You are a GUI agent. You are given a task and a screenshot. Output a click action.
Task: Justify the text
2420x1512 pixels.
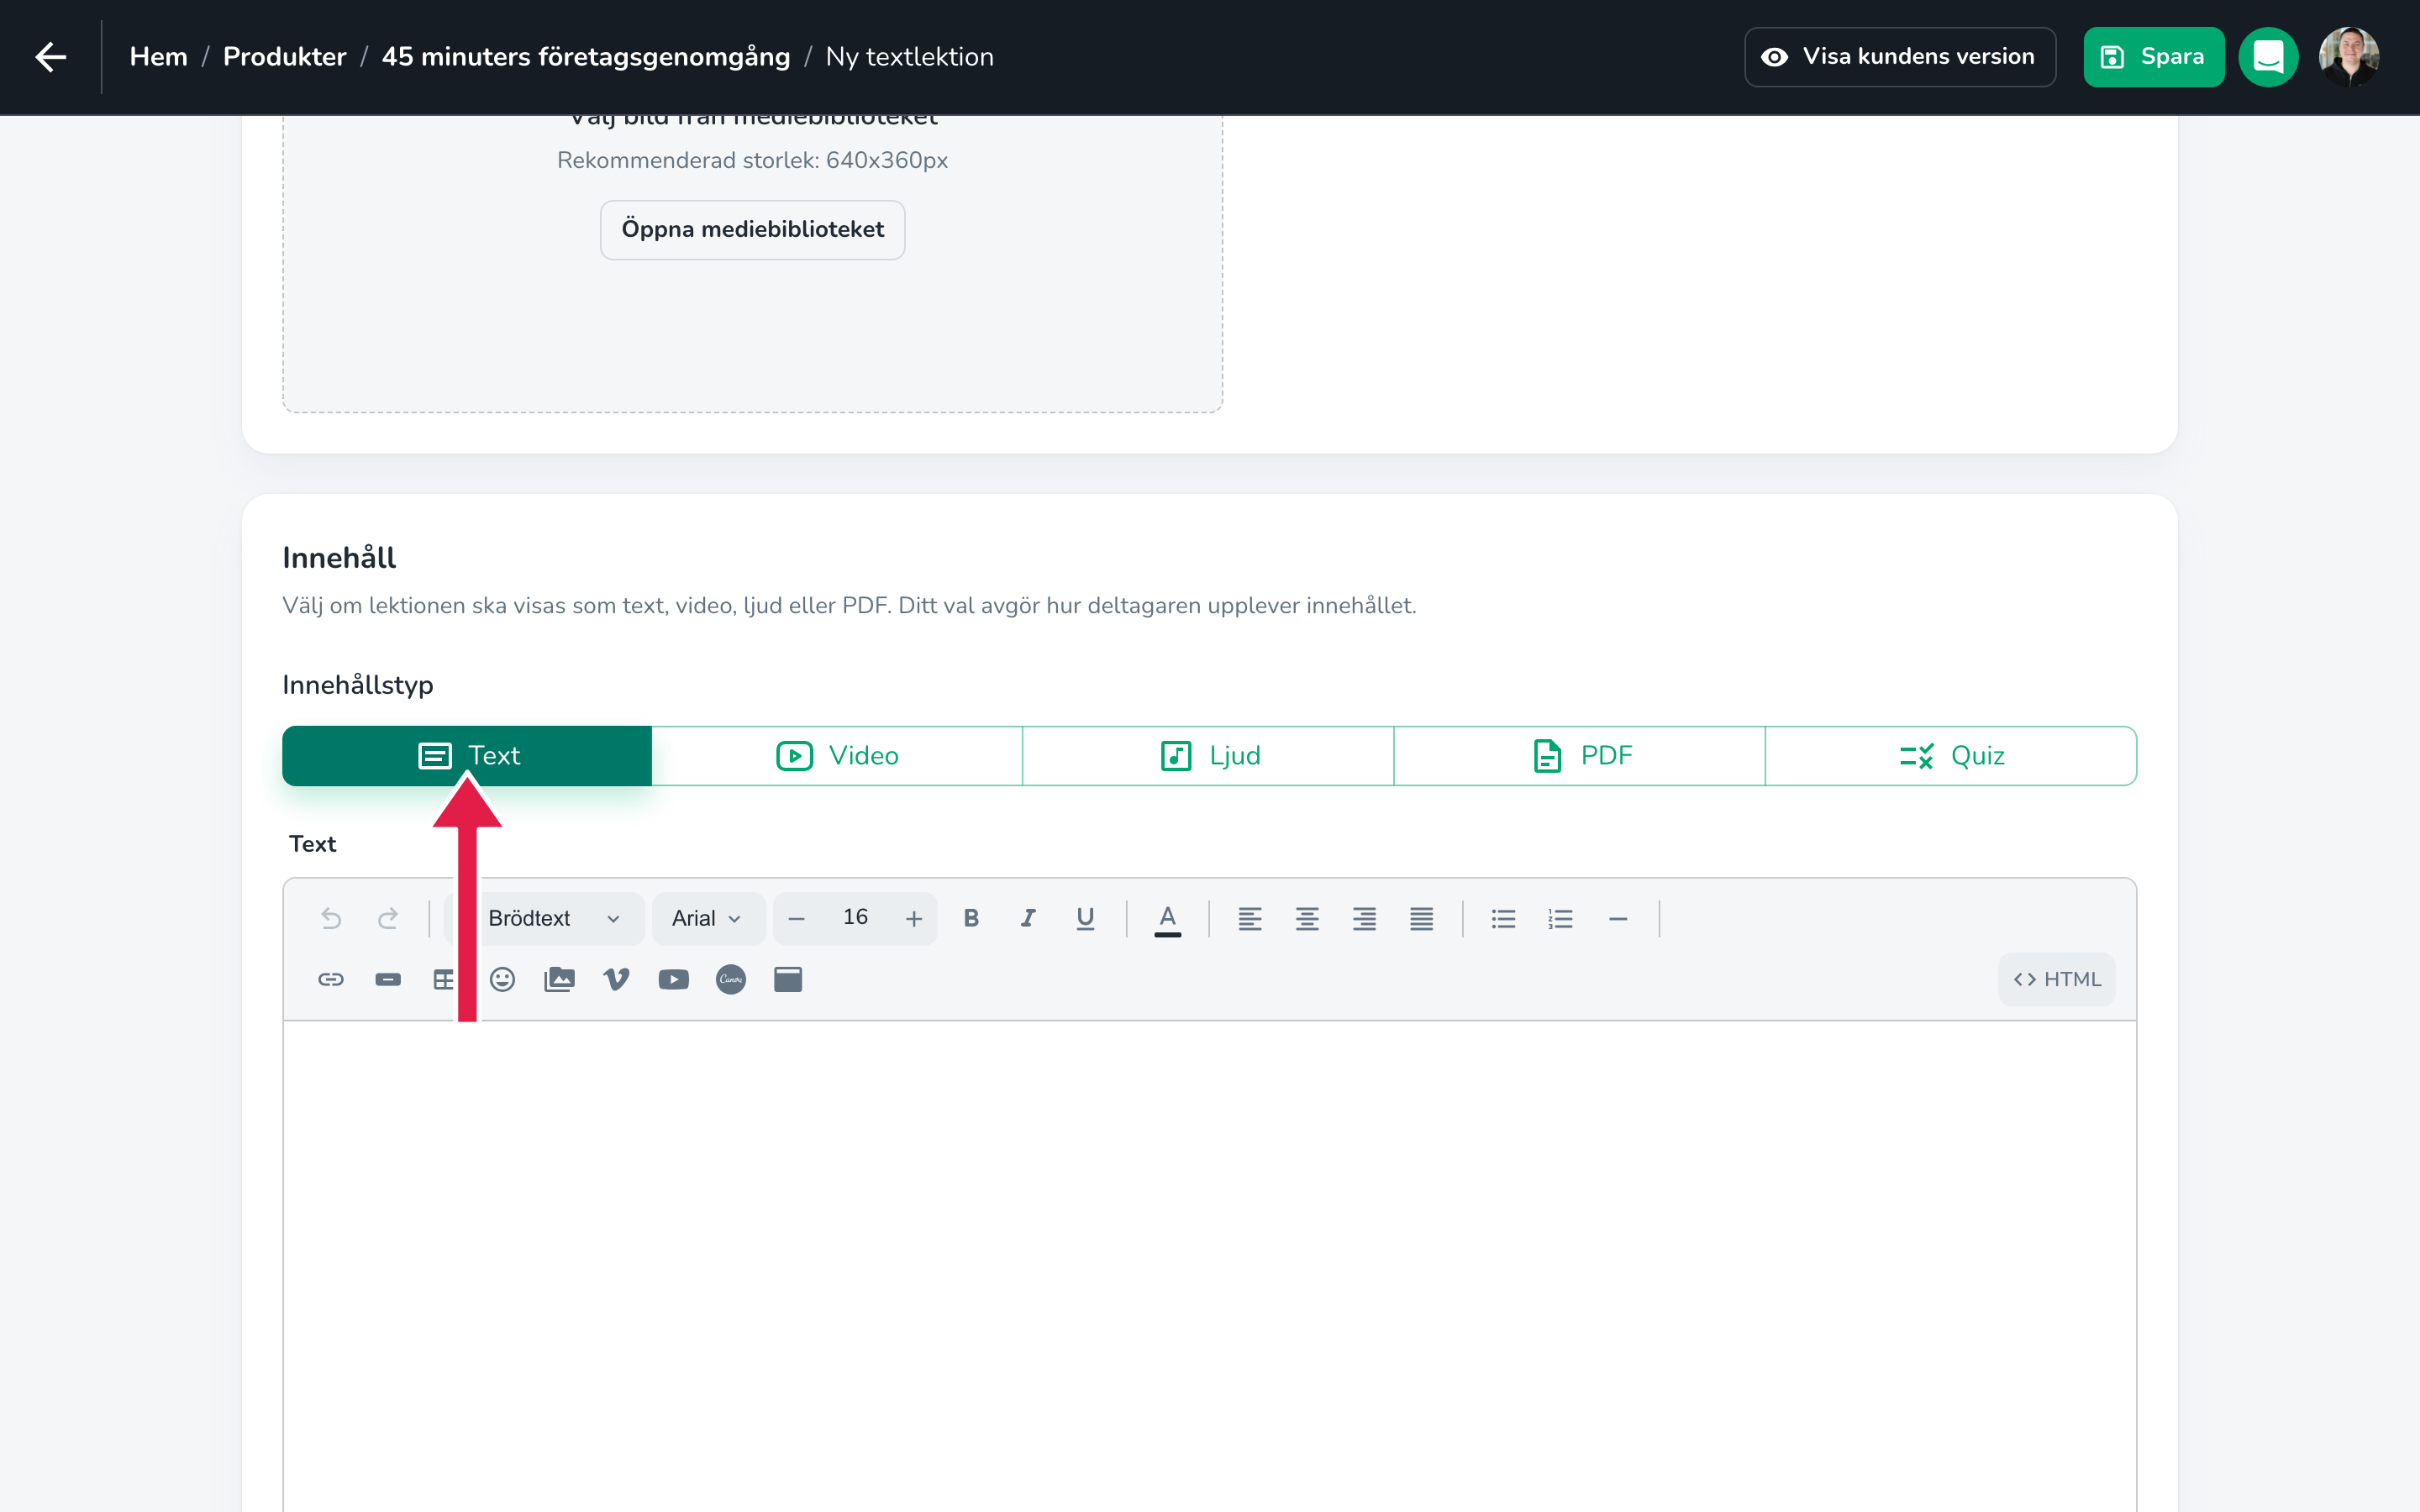click(1421, 918)
